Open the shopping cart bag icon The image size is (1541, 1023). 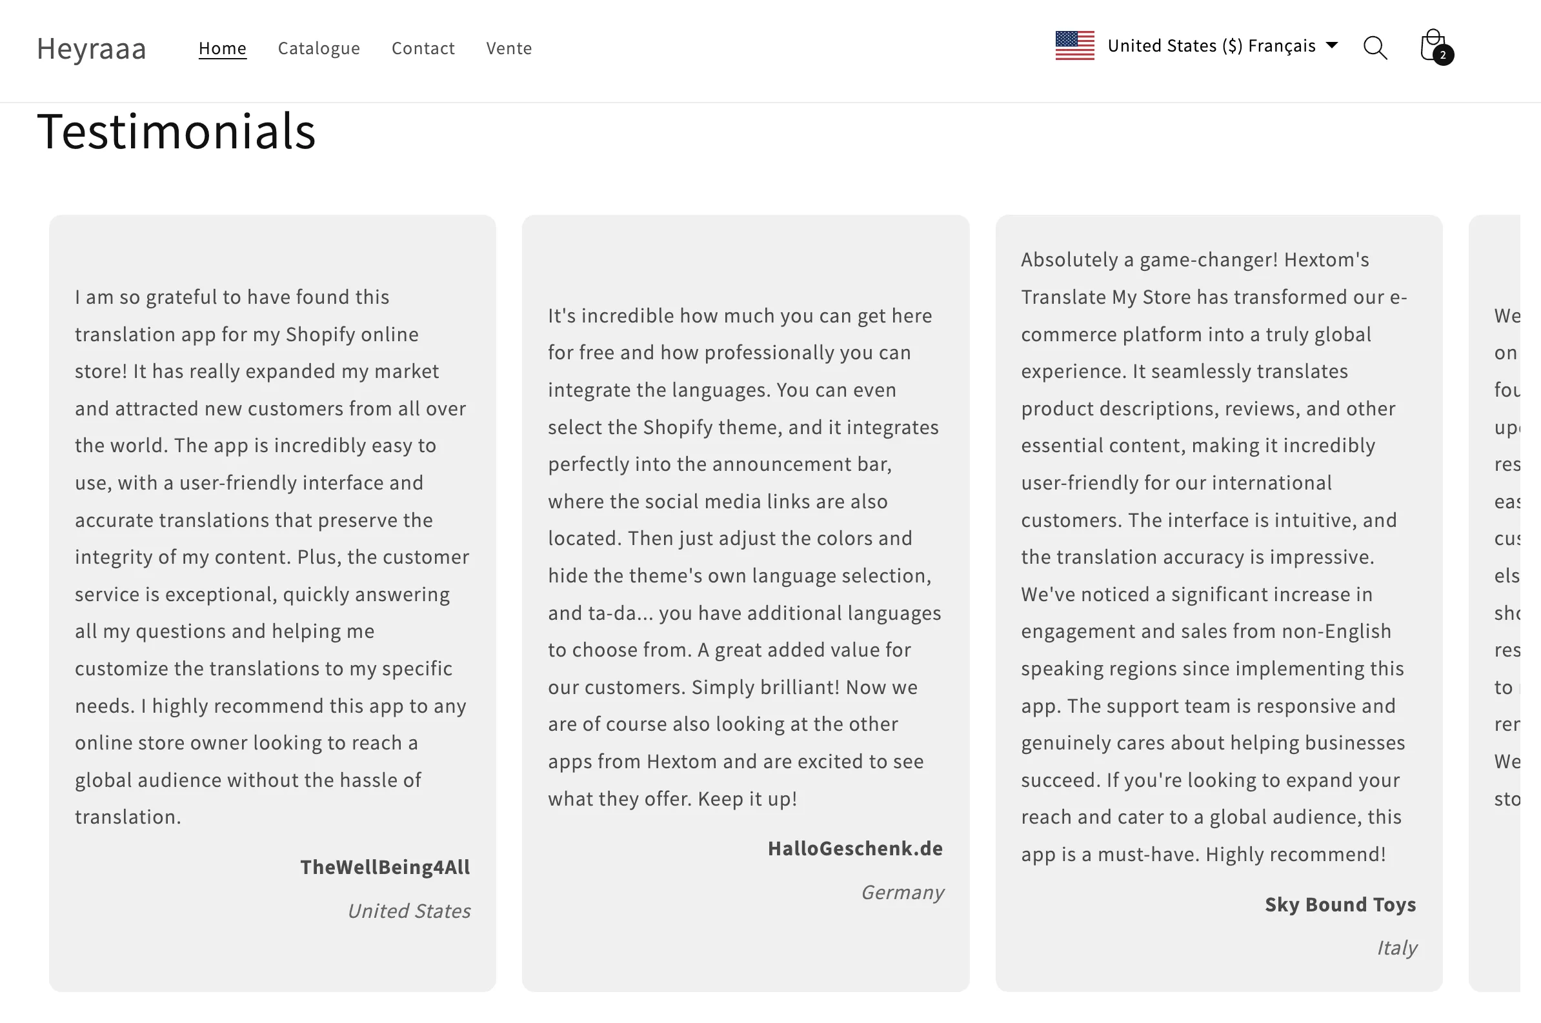(x=1433, y=46)
